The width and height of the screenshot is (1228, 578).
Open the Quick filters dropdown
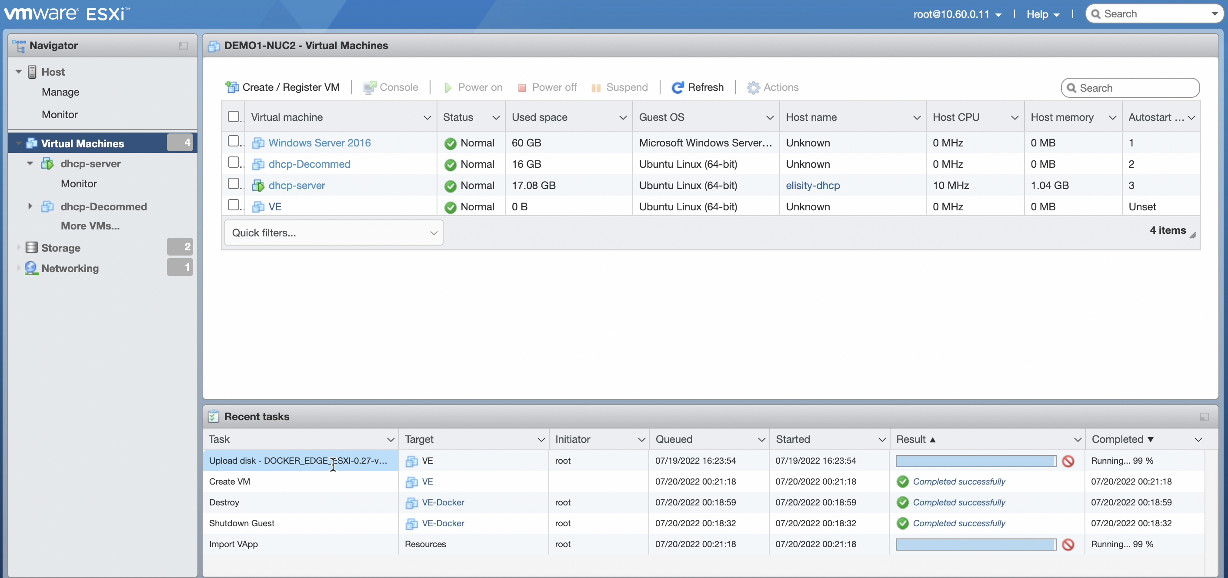(334, 233)
